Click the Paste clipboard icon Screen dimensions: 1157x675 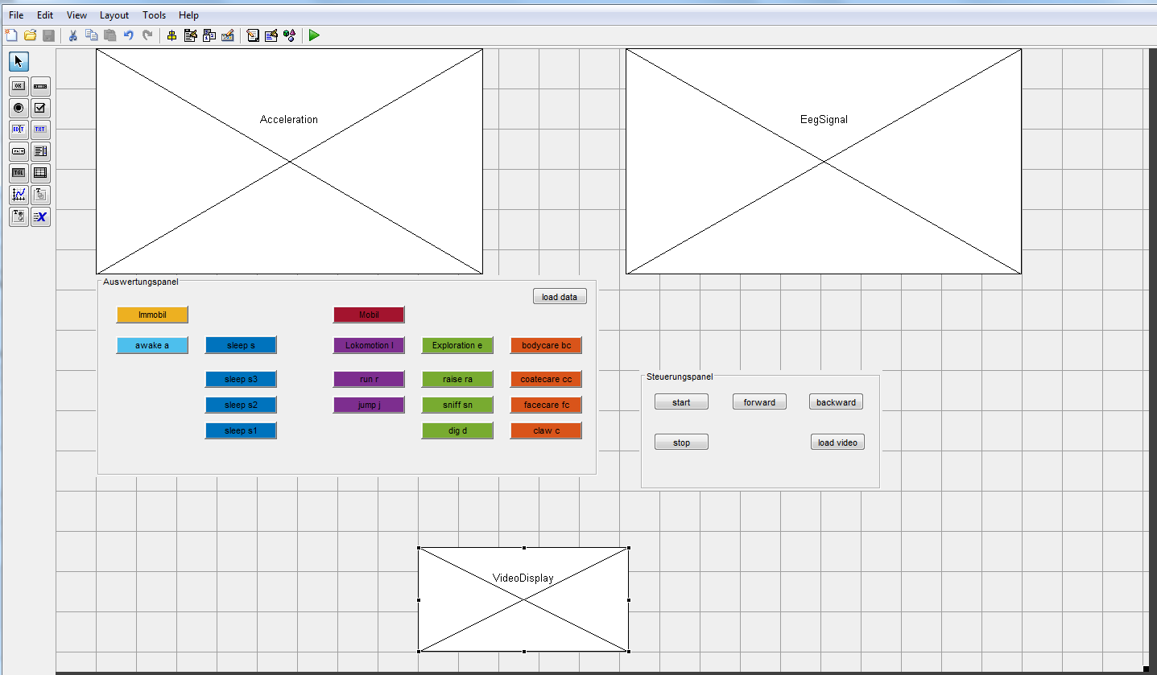click(110, 35)
